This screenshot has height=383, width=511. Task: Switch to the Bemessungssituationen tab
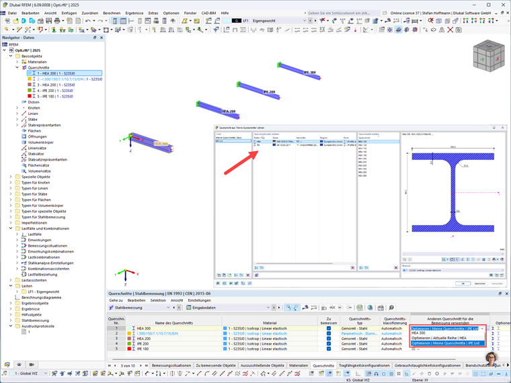point(171,366)
